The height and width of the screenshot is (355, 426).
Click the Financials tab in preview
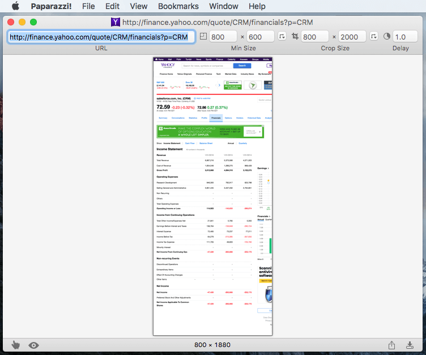216,118
